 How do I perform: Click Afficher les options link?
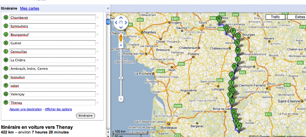[58, 109]
